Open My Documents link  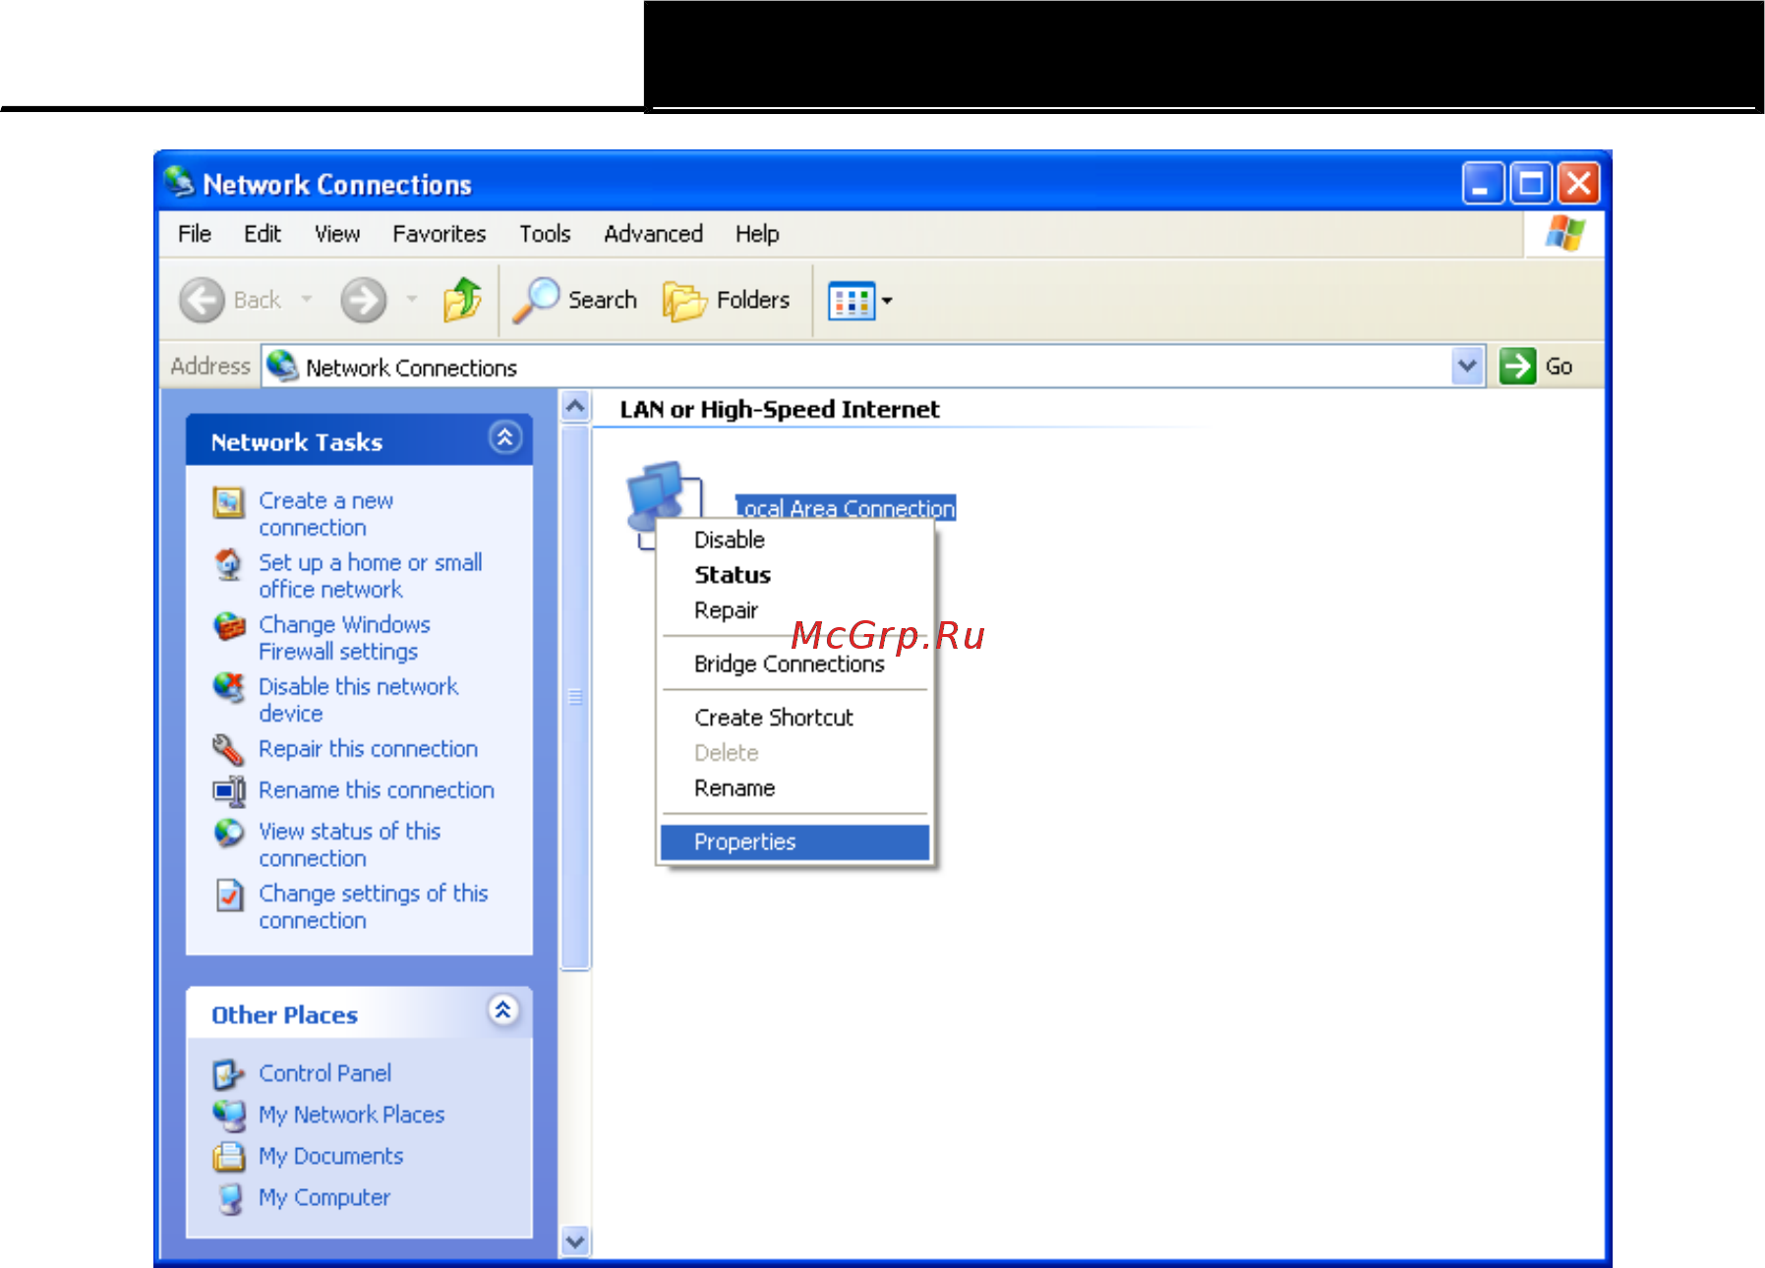[330, 1156]
